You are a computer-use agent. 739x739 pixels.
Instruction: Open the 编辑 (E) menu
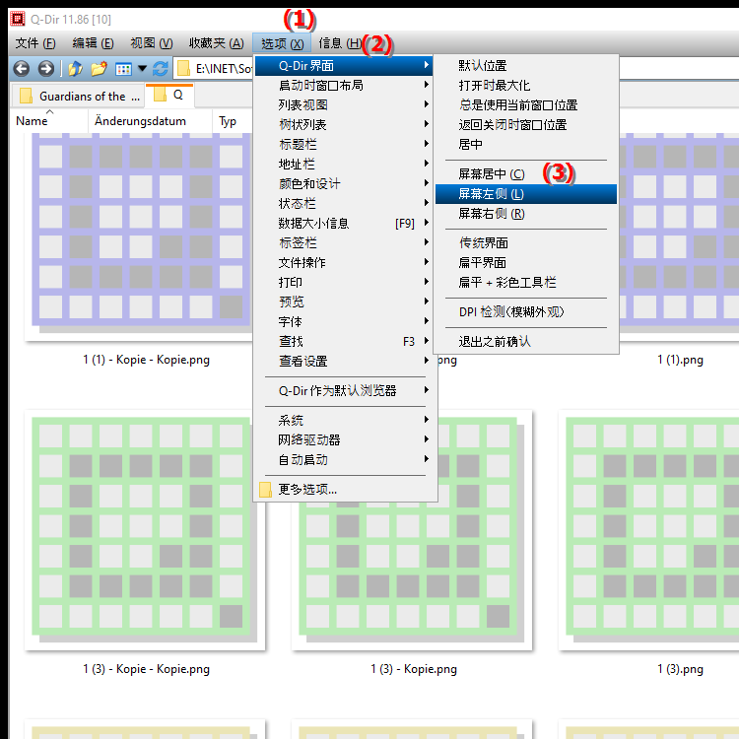(93, 43)
